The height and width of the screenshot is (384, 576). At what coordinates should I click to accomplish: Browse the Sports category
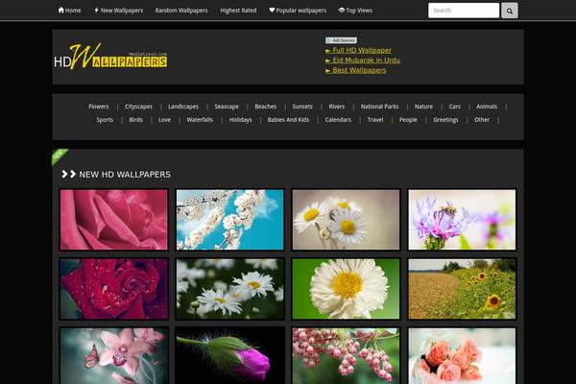[105, 120]
